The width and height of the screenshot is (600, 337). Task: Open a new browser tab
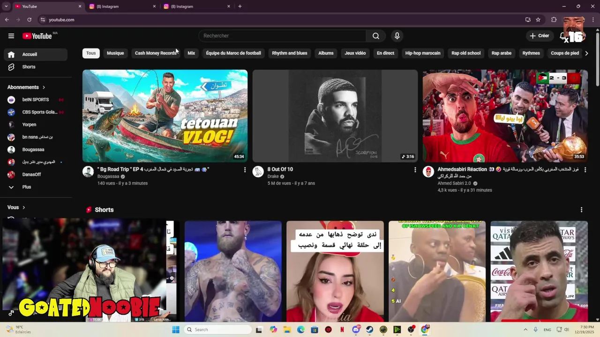240,7
